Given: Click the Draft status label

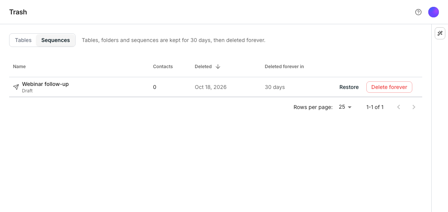Looking at the screenshot, I should click(x=27, y=90).
